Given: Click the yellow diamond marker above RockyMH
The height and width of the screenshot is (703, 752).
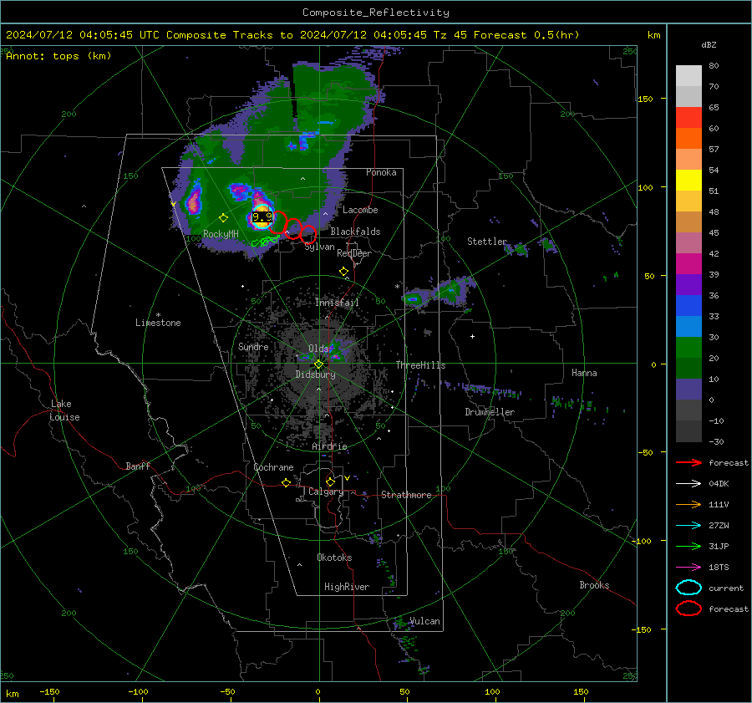Looking at the screenshot, I should 223,218.
